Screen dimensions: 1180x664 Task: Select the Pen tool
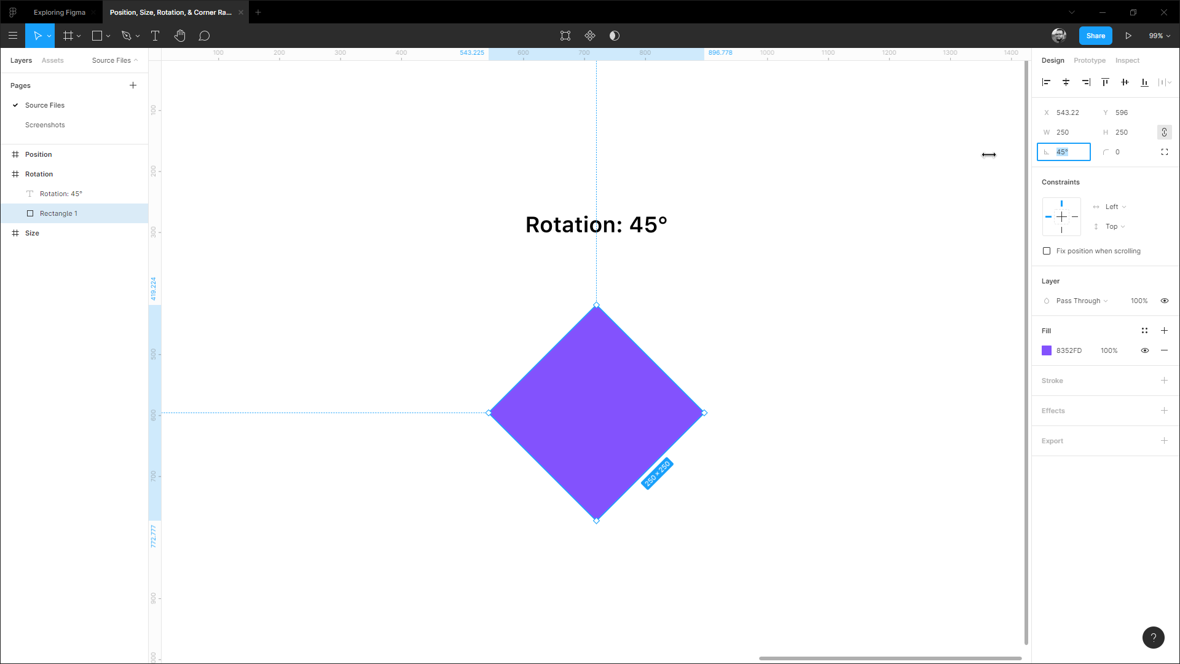(x=127, y=36)
